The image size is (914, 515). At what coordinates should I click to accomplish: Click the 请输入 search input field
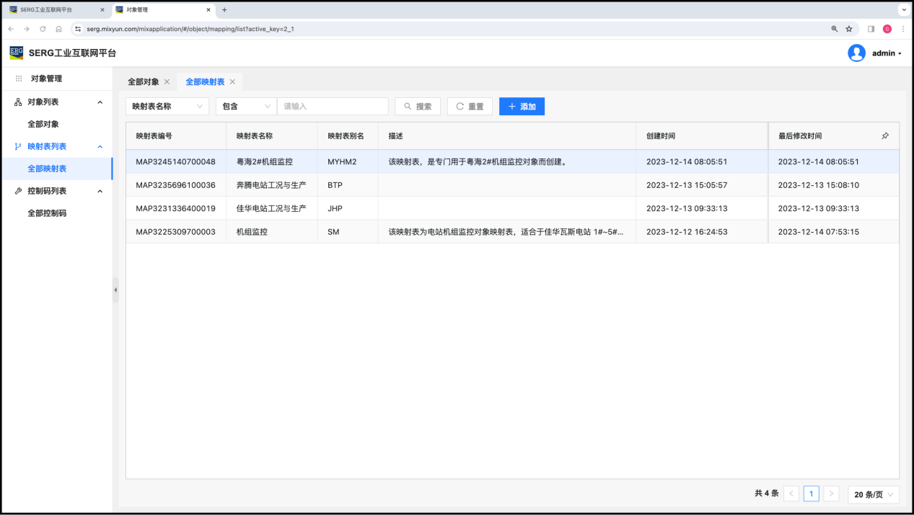(x=333, y=107)
